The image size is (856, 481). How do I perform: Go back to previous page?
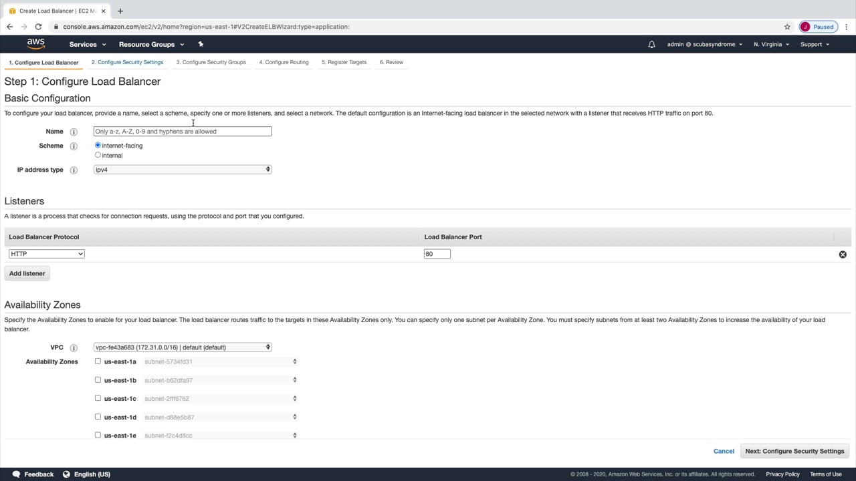coord(9,27)
